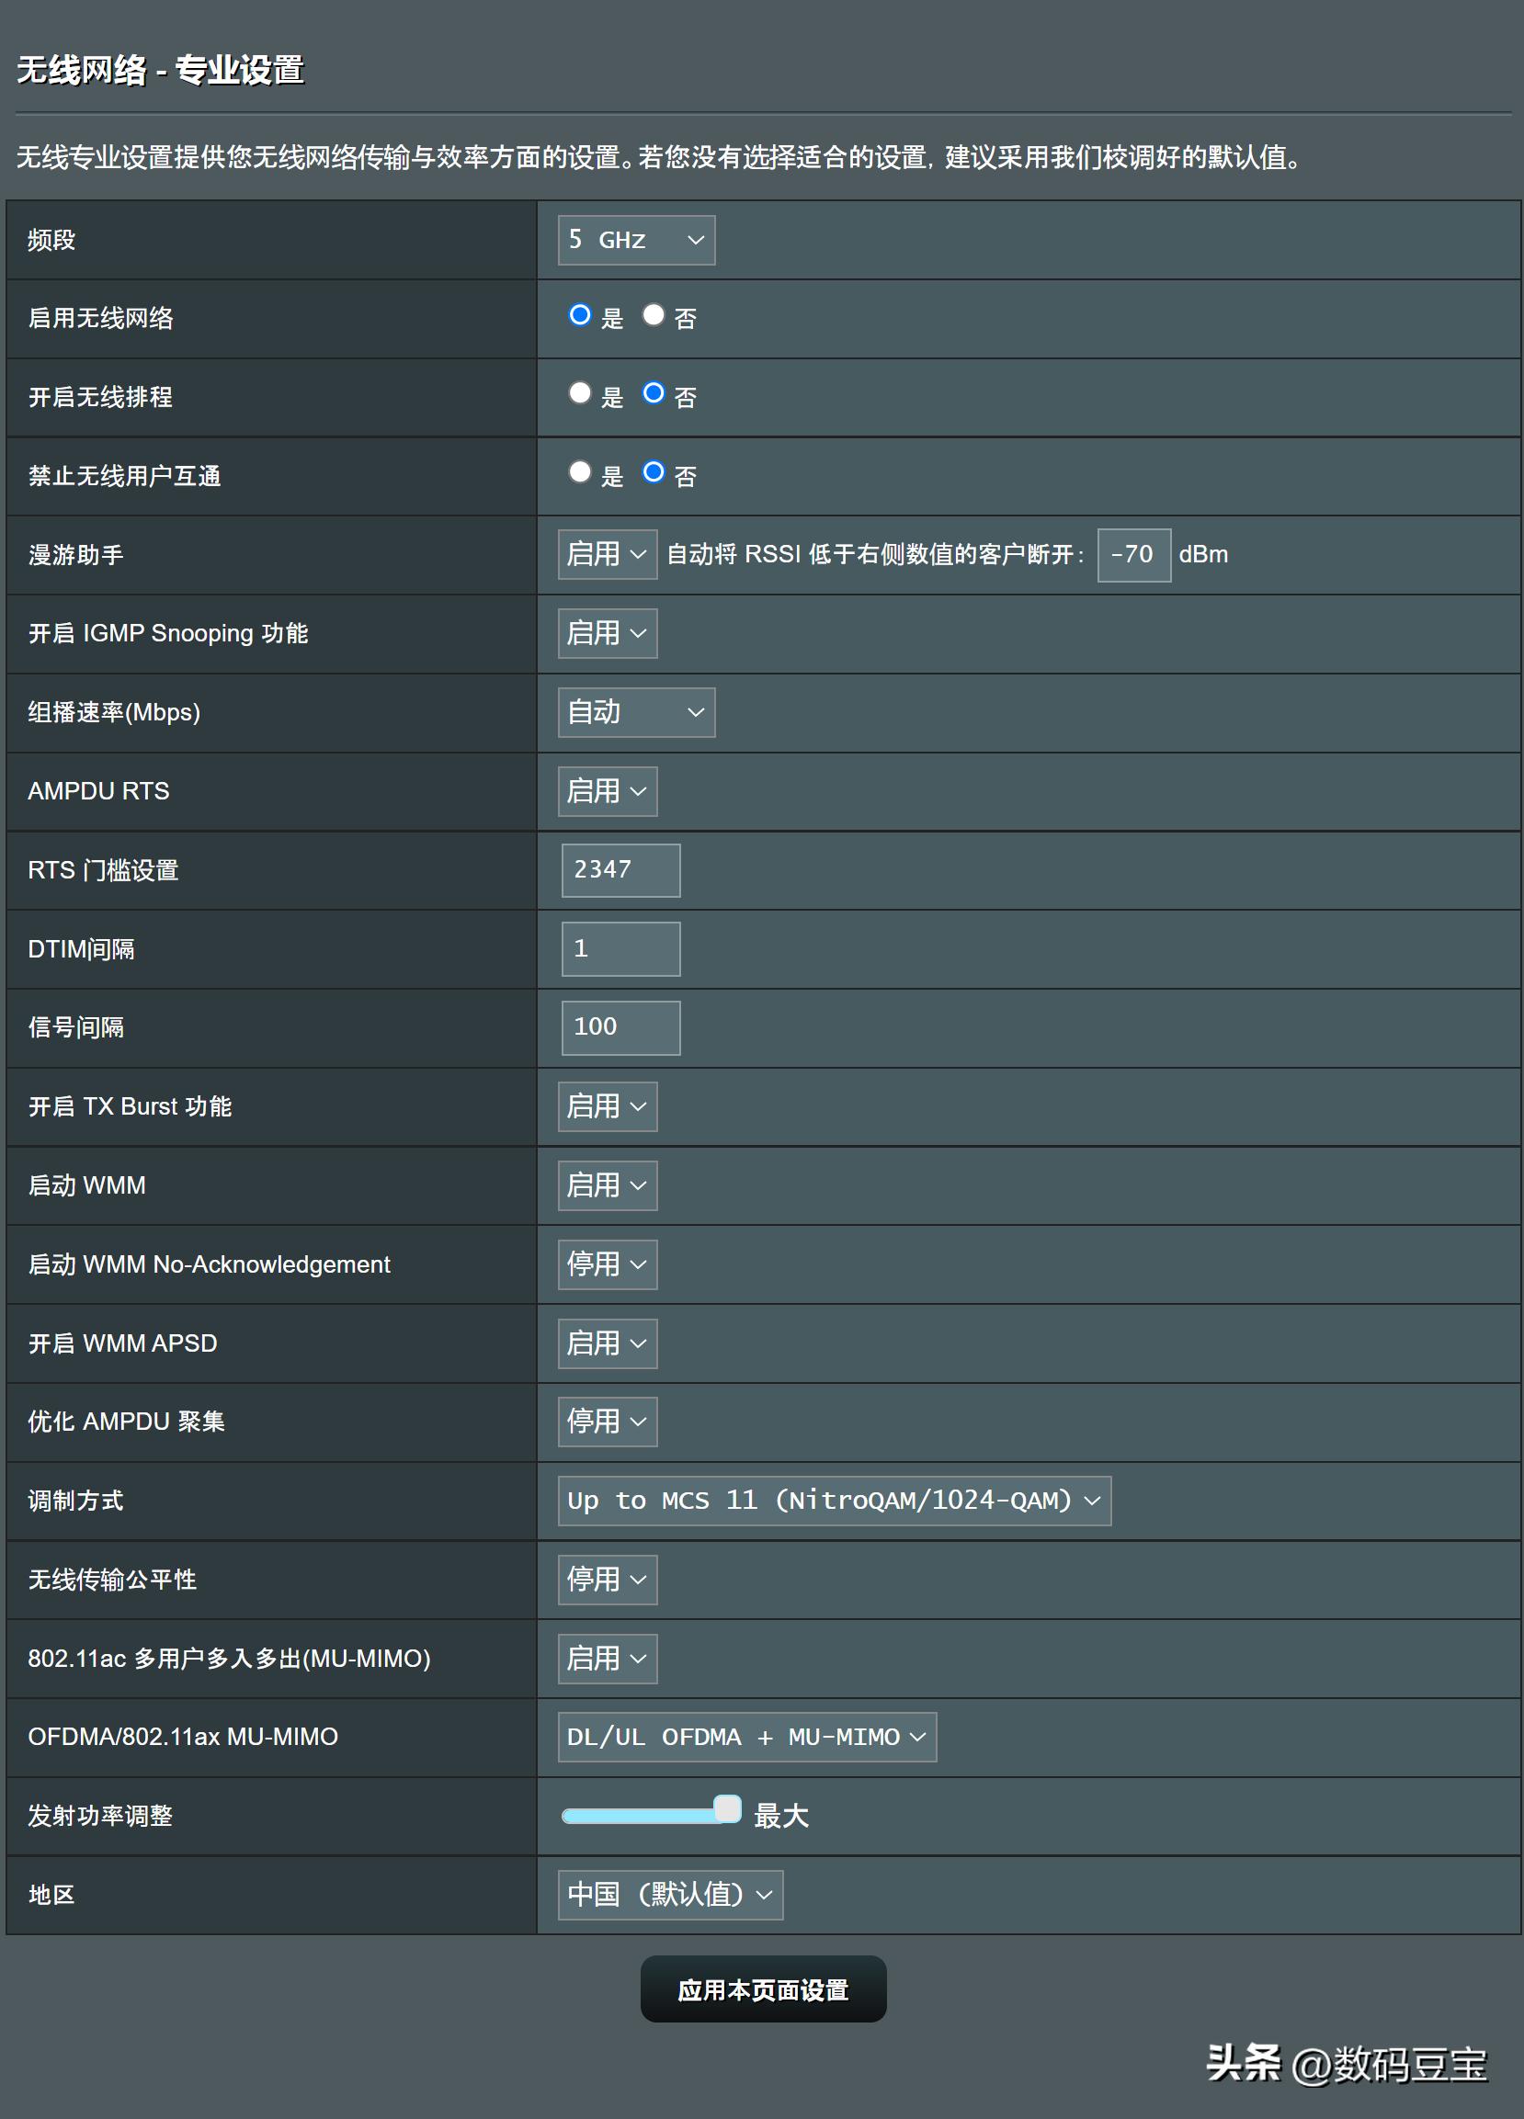Select 是 to enable 启用无线网络
This screenshot has width=1524, height=2119.
[x=580, y=316]
